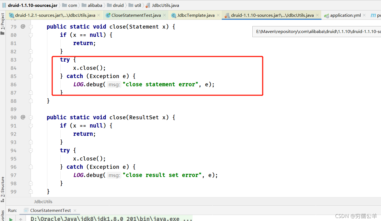
Task: Click fold end marker at line 82
Action: 31,51
